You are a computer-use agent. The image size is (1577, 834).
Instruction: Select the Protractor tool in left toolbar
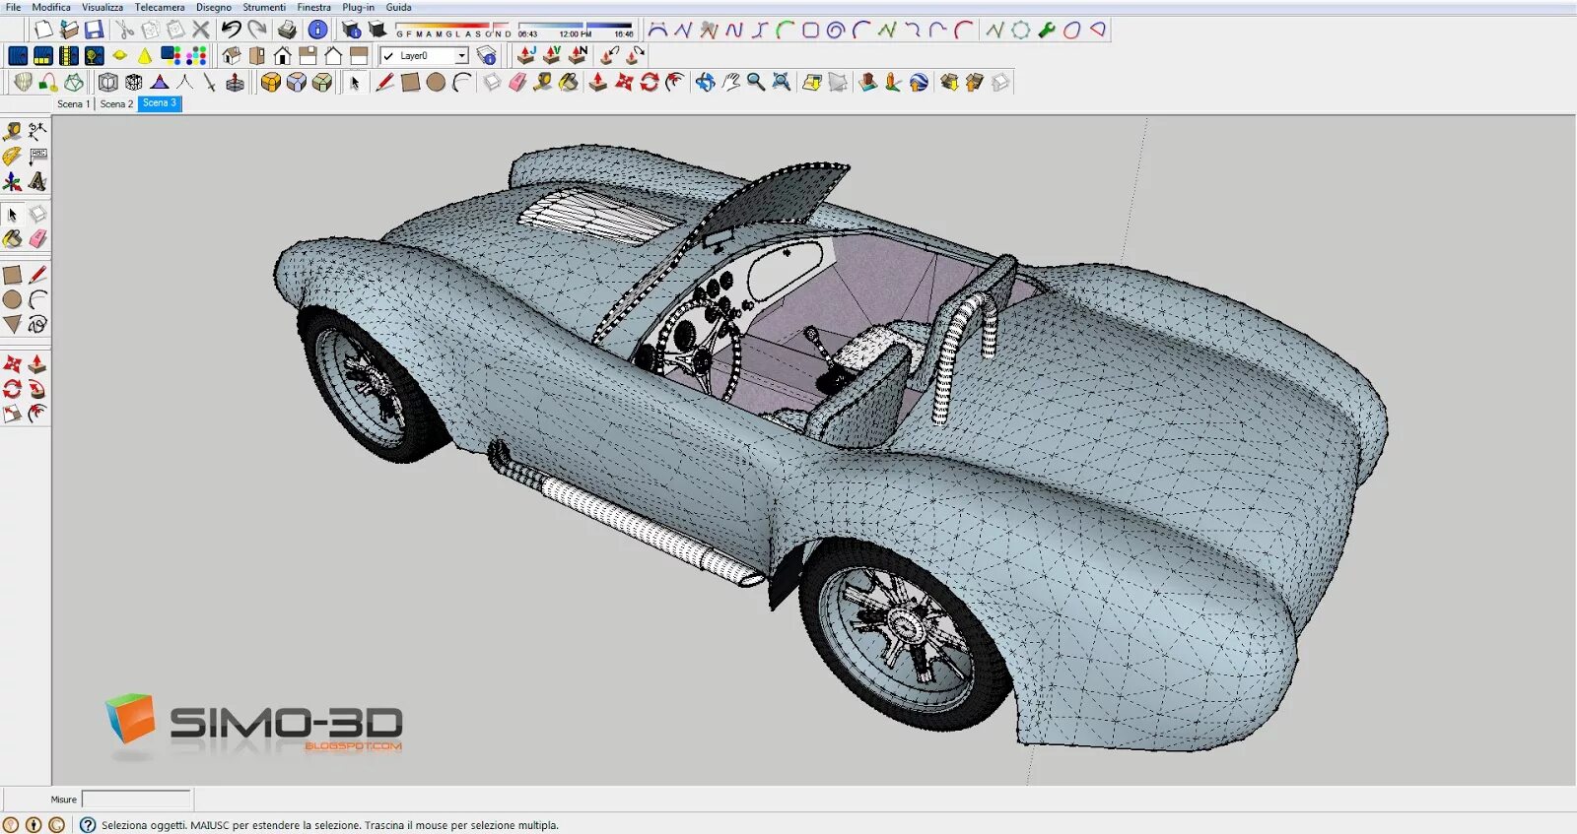pos(12,157)
